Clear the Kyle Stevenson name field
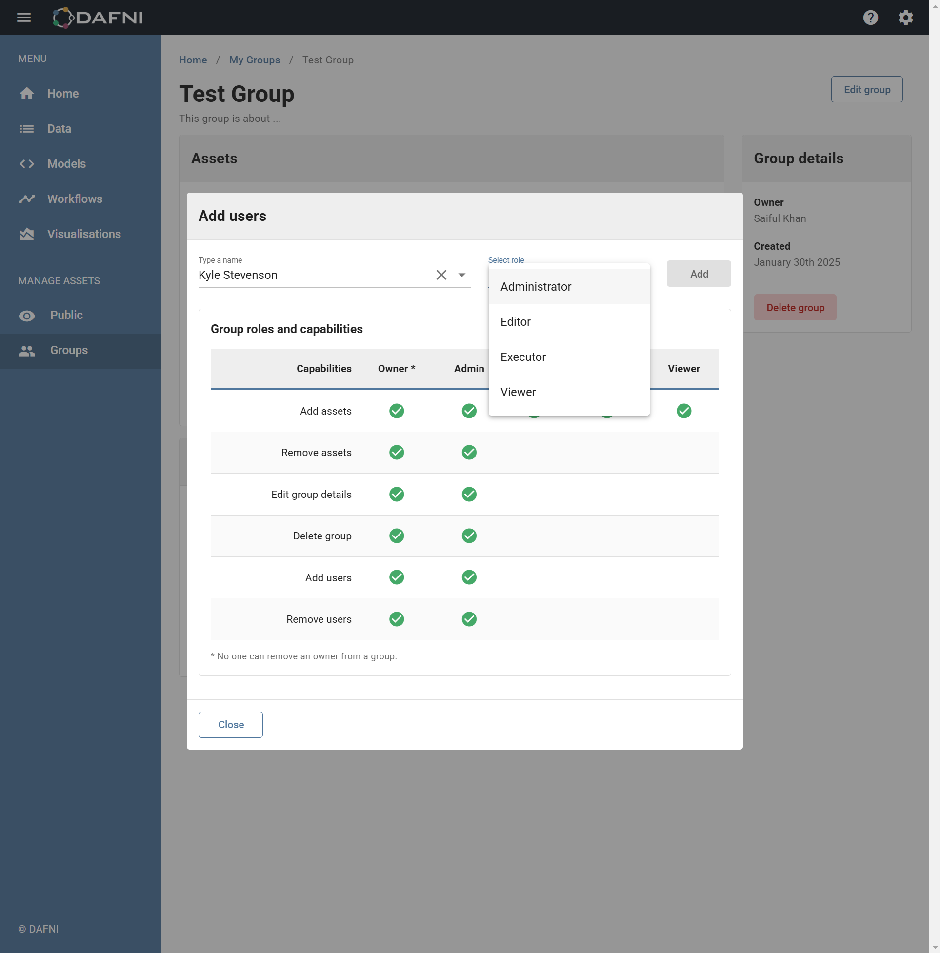This screenshot has height=953, width=940. click(441, 275)
